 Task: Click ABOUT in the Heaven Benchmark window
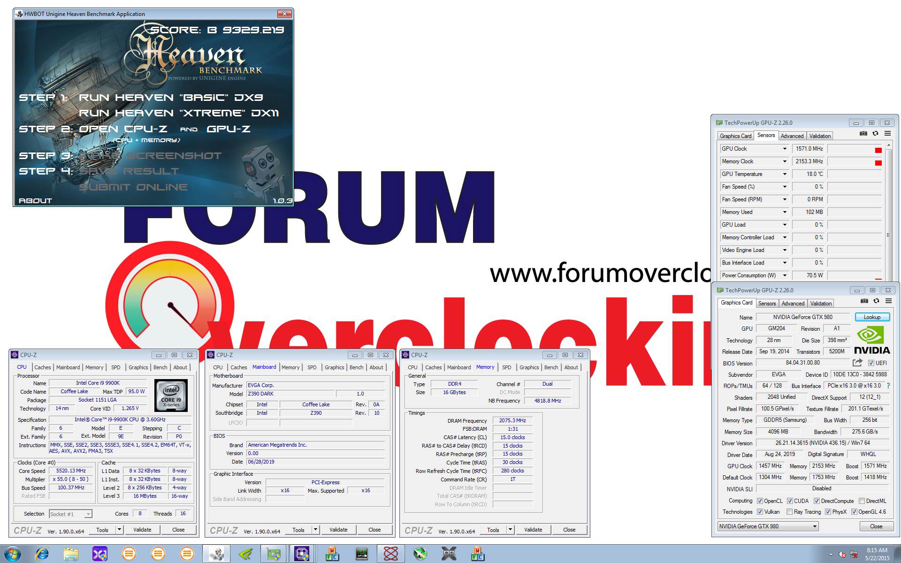pos(35,201)
